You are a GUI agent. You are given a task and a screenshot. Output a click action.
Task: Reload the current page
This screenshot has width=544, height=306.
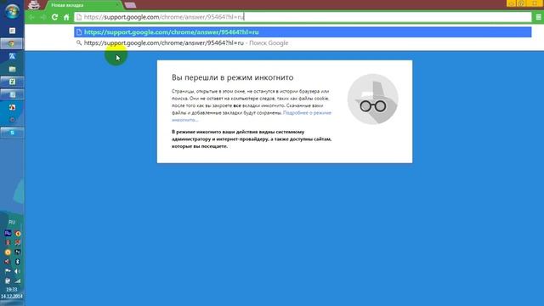tap(54, 17)
